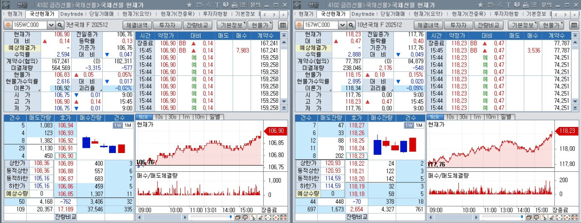
Task: Open font size T icon in left window
Action: point(217,5)
